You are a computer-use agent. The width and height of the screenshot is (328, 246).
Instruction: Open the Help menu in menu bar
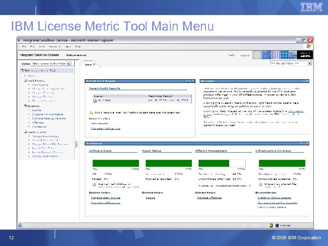pos(77,46)
